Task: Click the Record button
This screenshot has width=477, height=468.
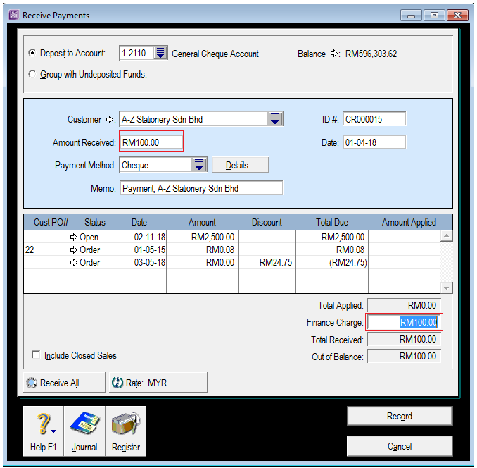Action: pos(400,417)
